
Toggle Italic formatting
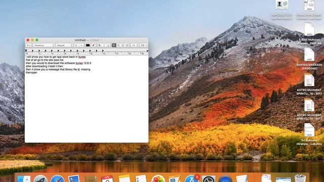click(104, 45)
